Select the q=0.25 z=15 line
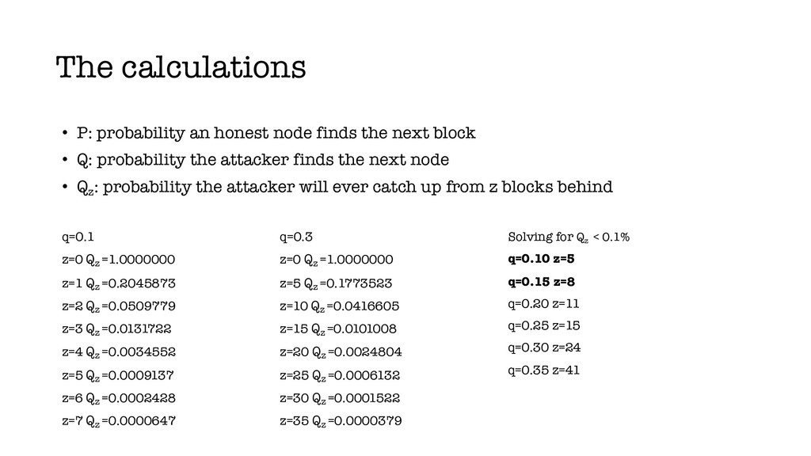This screenshot has width=811, height=456. [x=543, y=325]
